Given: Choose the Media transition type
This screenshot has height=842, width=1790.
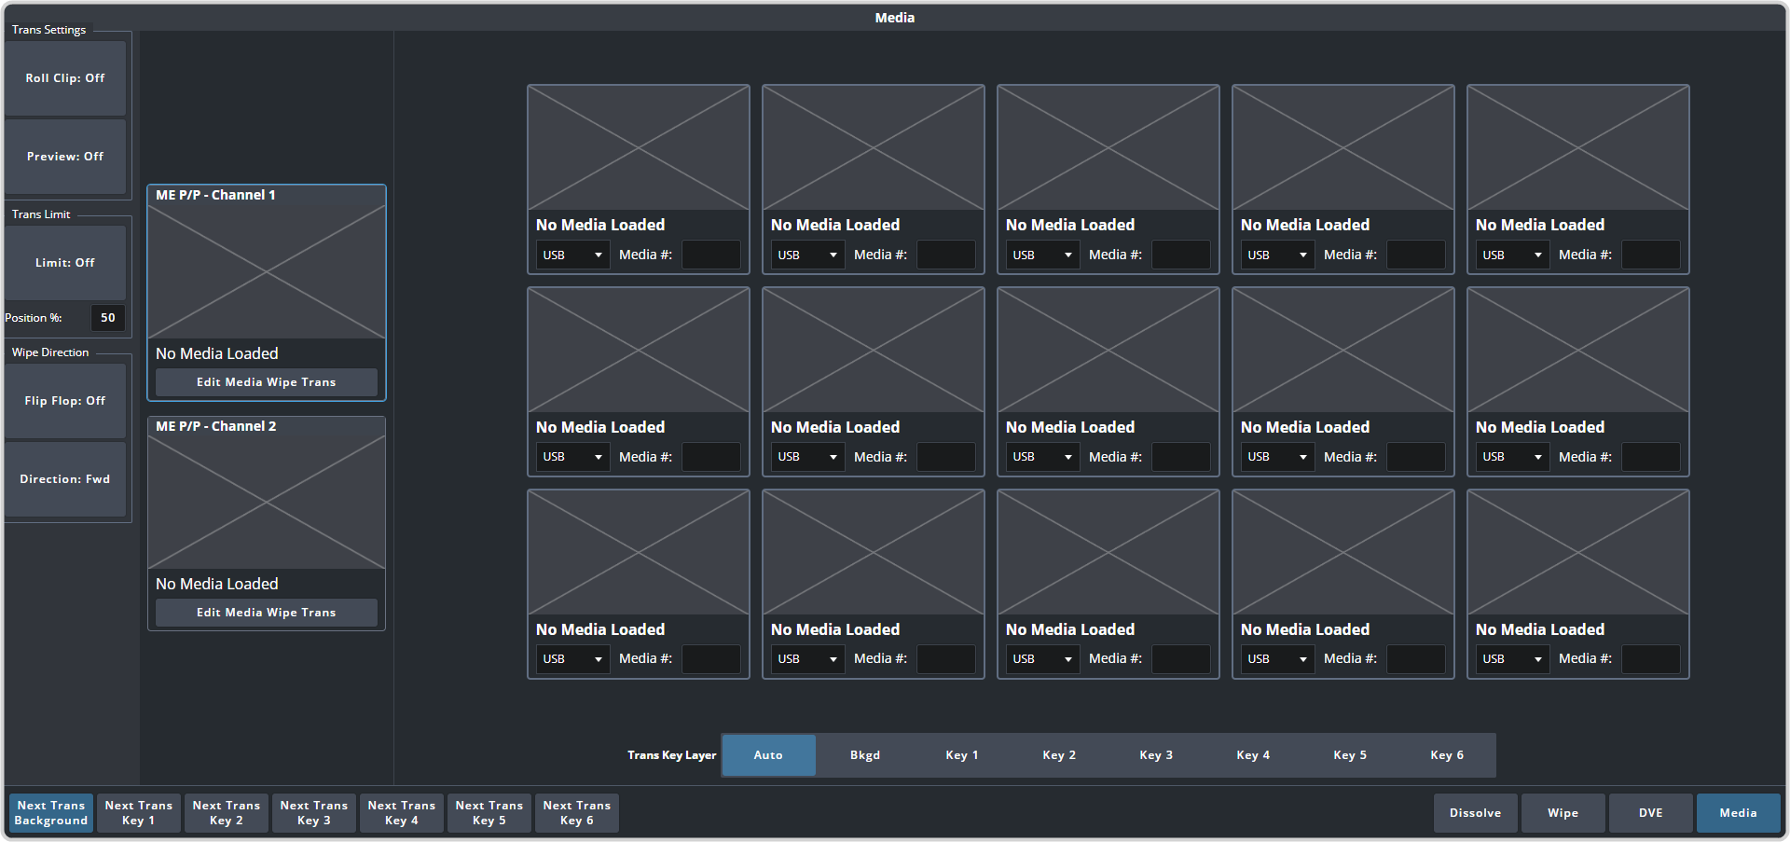Looking at the screenshot, I should (1739, 813).
